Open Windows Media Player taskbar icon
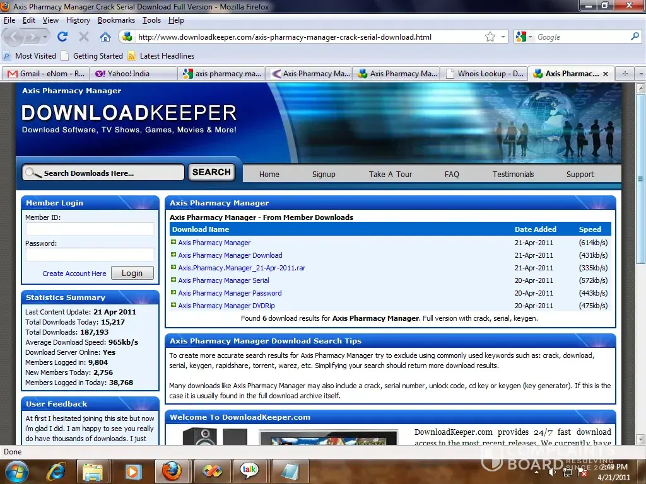The height and width of the screenshot is (484, 646). (x=132, y=471)
